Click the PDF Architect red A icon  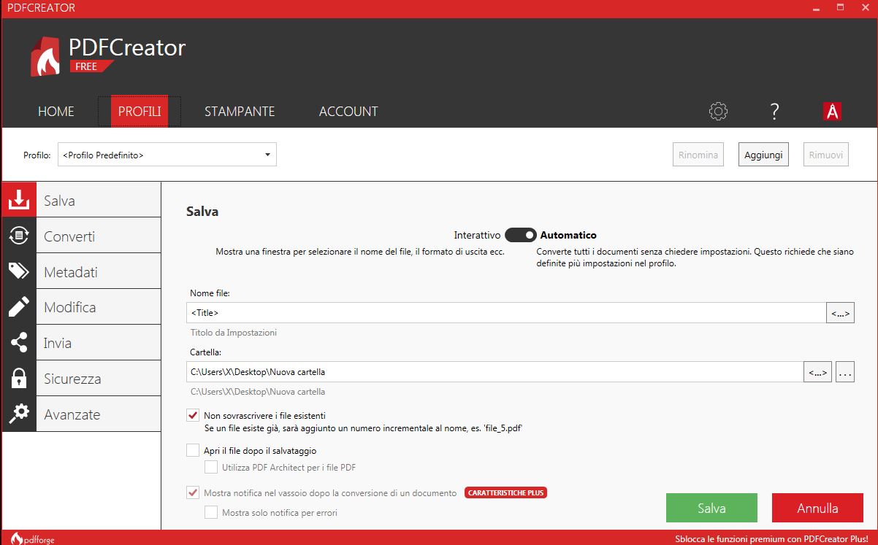[832, 112]
